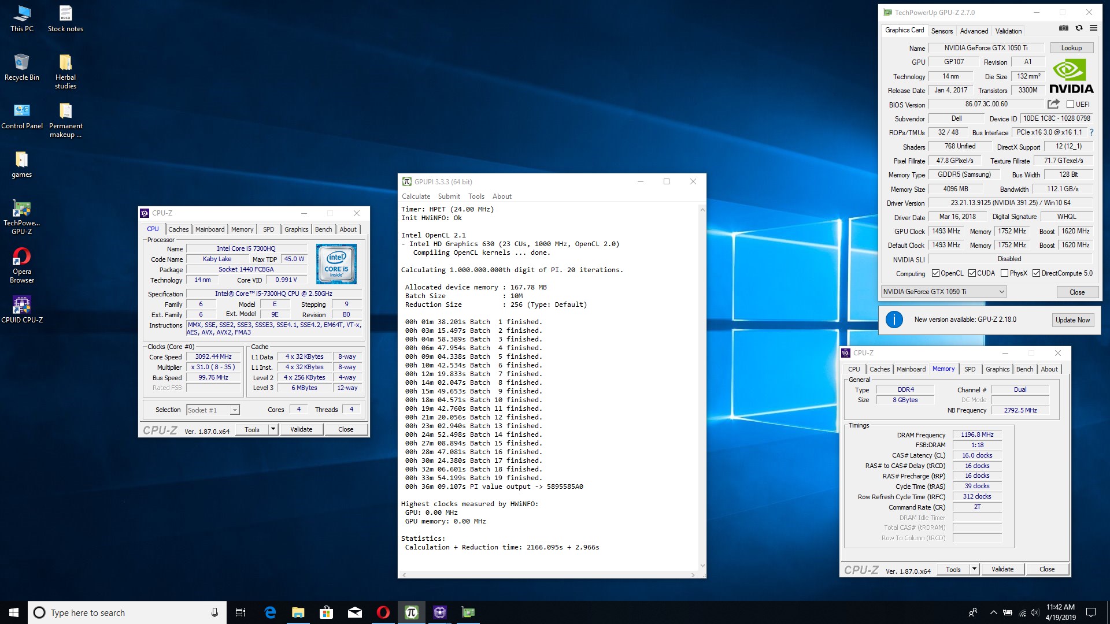
Task: Toggle DirectCompute 5.0 checkbox
Action: (1036, 273)
